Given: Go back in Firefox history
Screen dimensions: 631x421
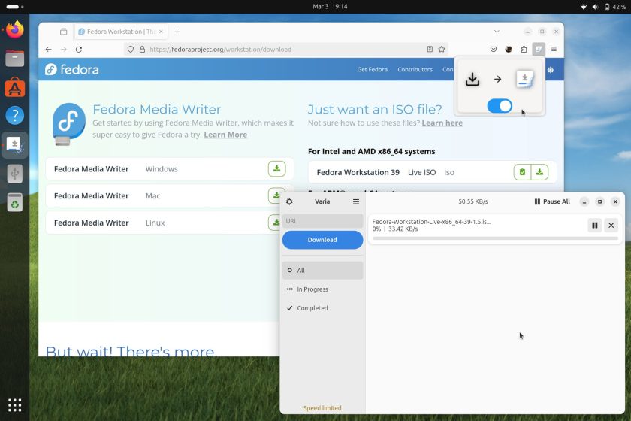Looking at the screenshot, I should tap(48, 49).
